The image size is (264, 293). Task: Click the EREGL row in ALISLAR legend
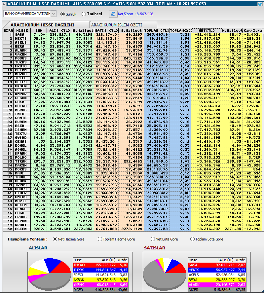tap(100, 275)
